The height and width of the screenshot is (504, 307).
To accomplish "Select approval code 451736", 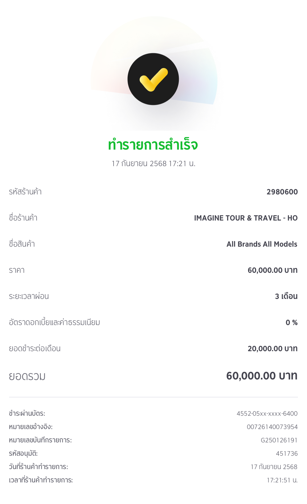I will (x=286, y=454).
